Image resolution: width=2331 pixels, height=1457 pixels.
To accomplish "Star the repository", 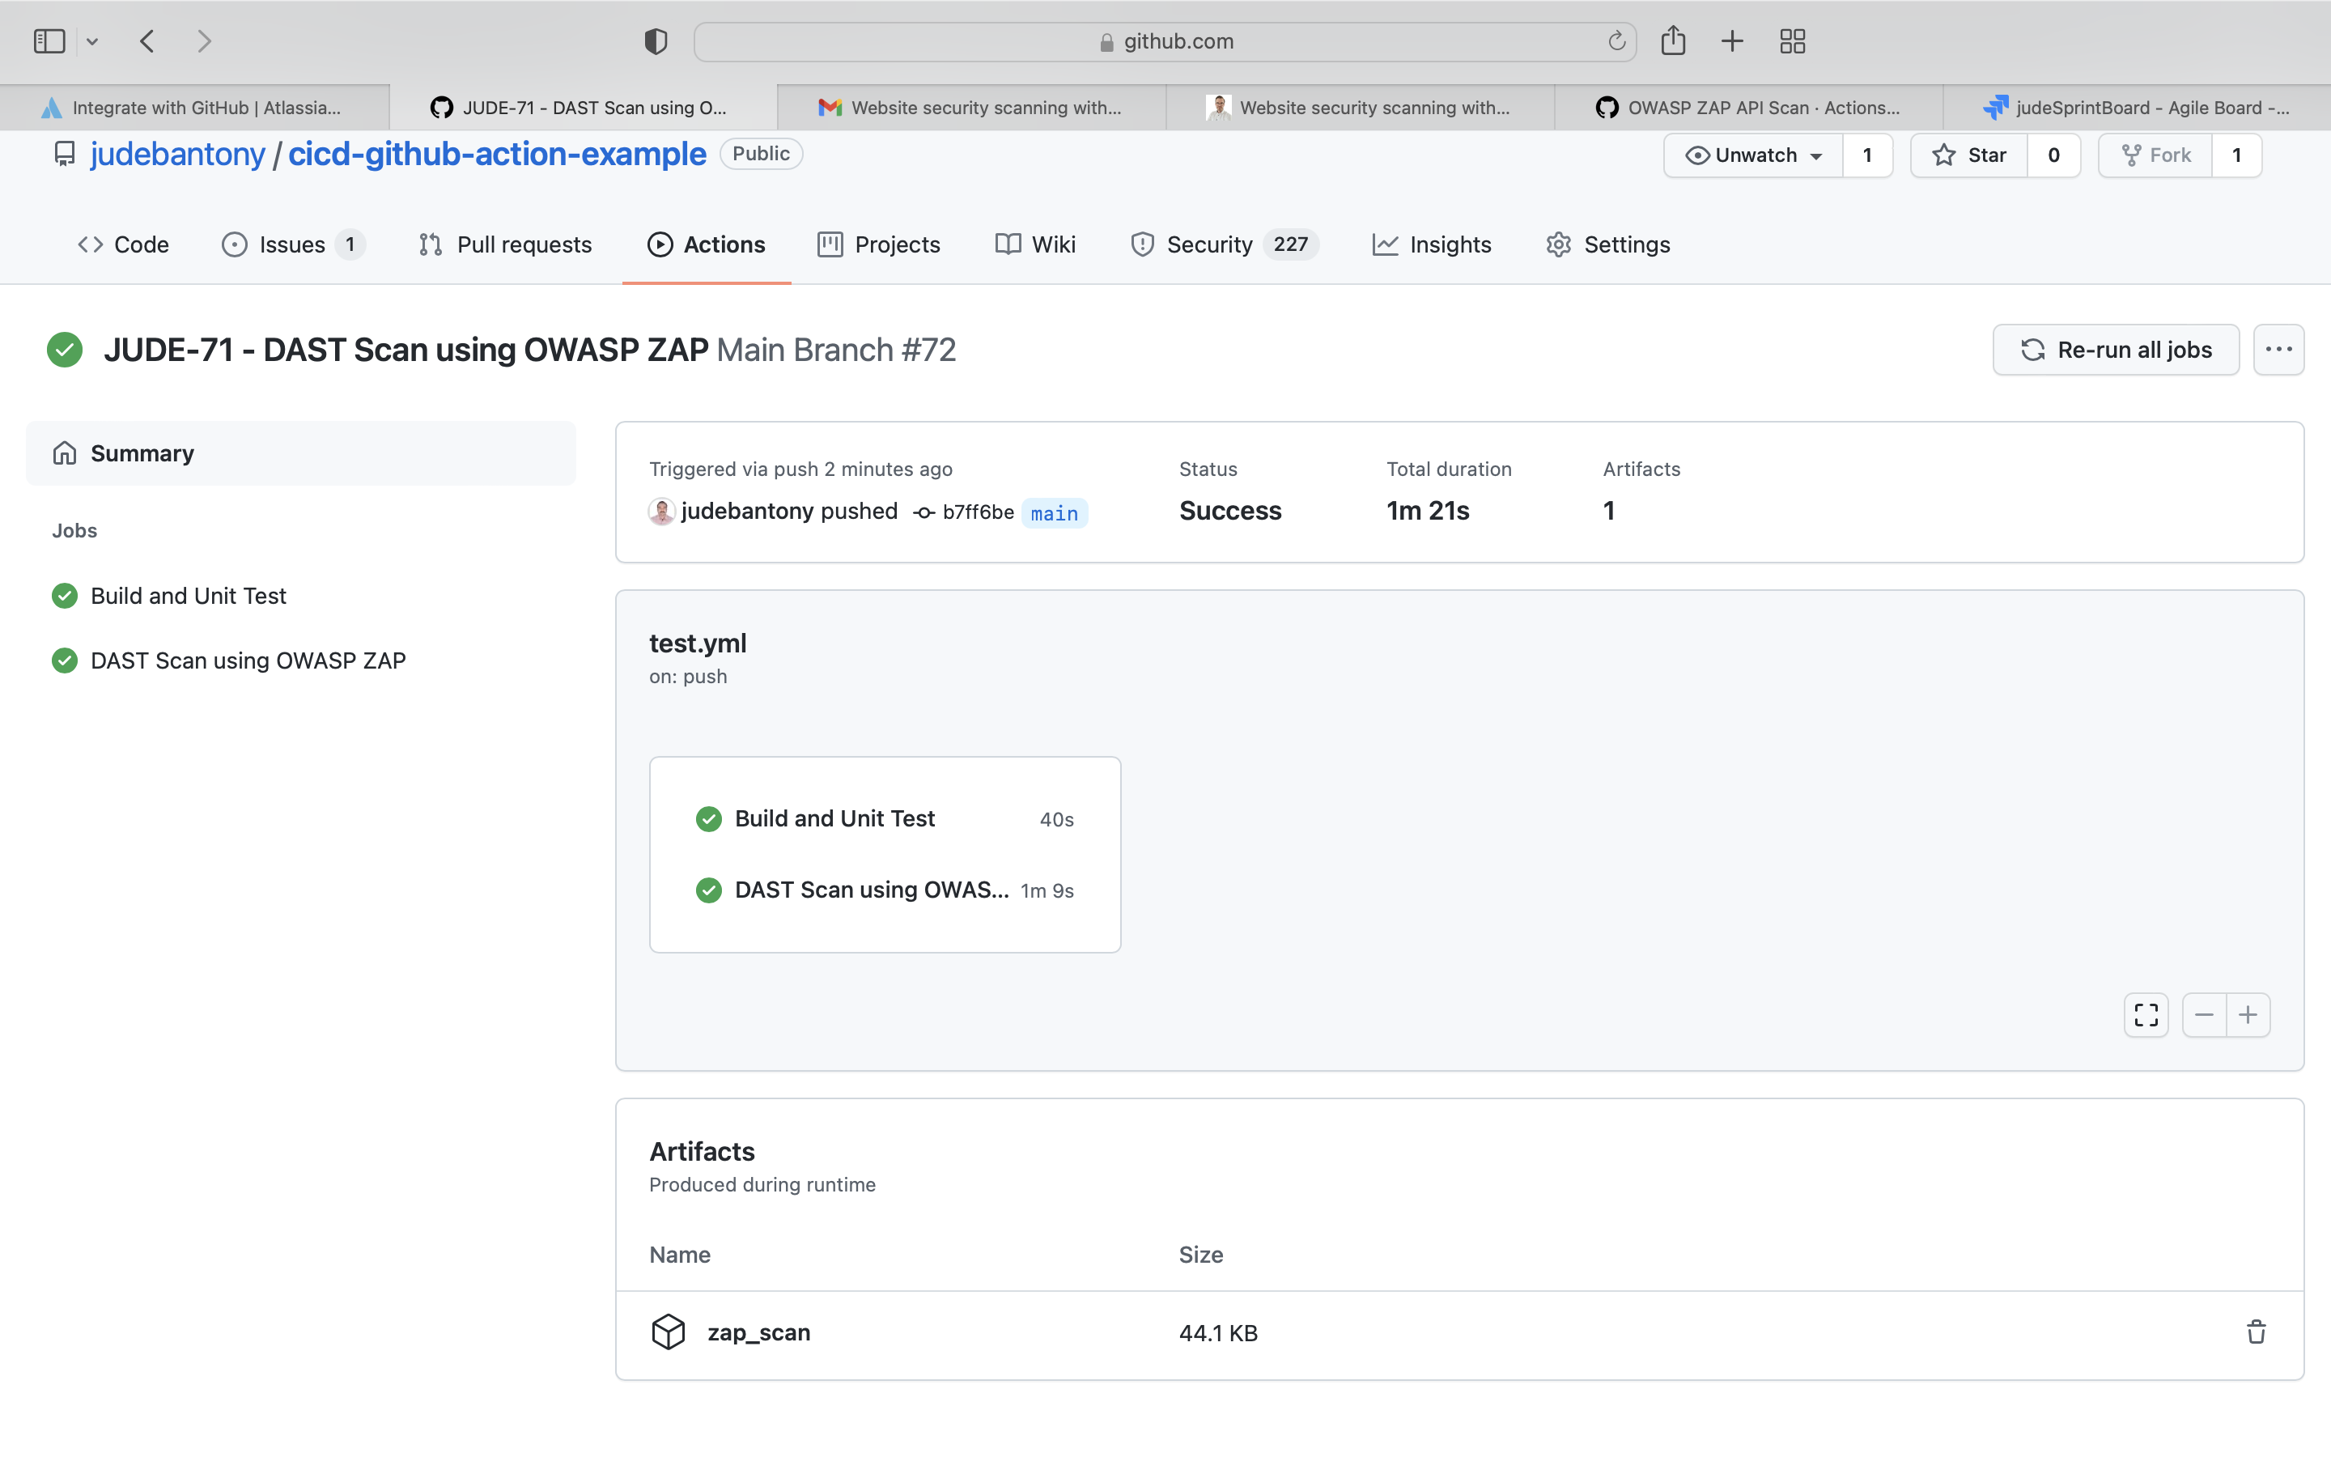I will 1969,155.
